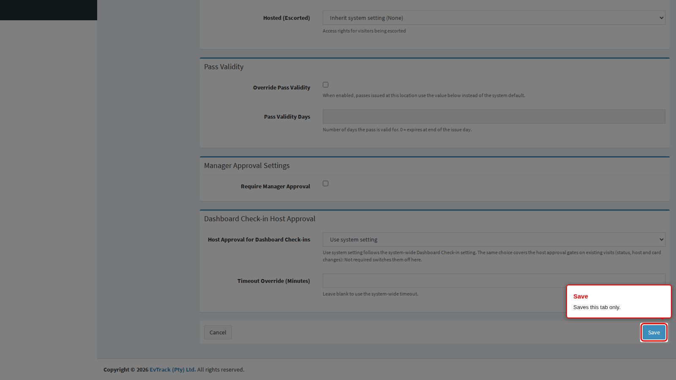The height and width of the screenshot is (380, 676).
Task: Open the EvTrack (Pty) Ltd. footer link
Action: tap(173, 369)
